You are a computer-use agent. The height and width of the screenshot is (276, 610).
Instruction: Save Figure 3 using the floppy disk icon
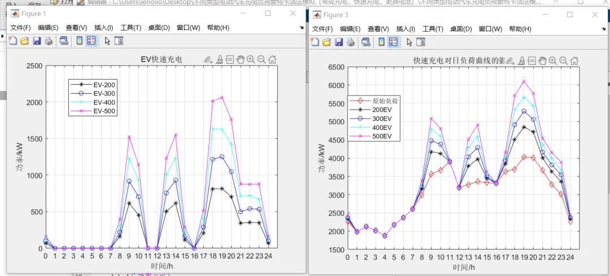point(339,42)
